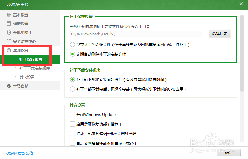Check 关闭Windows Update box
Viewport: 248px width, 159px height.
click(x=72, y=114)
